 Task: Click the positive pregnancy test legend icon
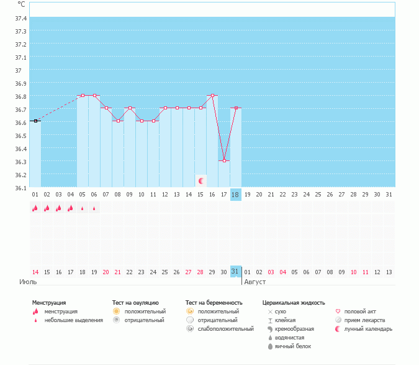point(189,311)
